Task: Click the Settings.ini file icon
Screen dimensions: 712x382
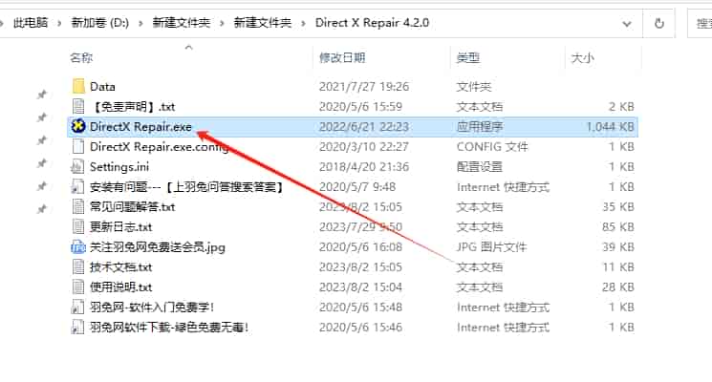Action: tap(77, 166)
